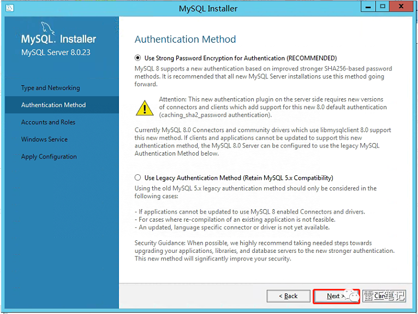Close the MySQL Installer window

(x=401, y=7)
